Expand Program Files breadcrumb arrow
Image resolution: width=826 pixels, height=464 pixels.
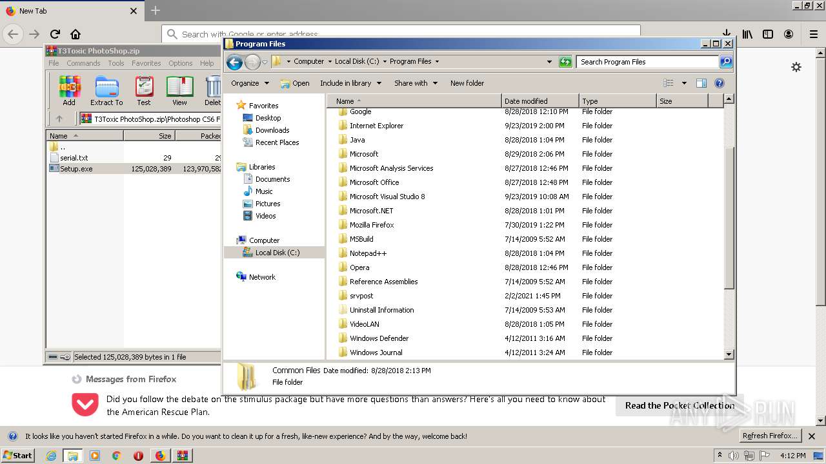pyautogui.click(x=437, y=62)
